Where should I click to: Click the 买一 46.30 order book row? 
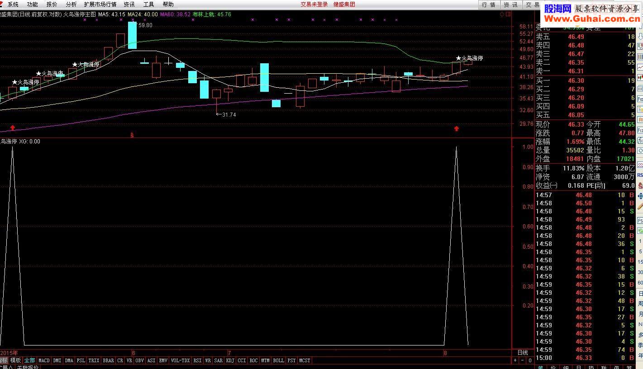[586, 80]
